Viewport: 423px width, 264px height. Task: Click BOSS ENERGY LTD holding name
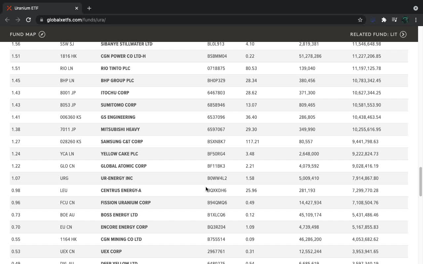point(119,215)
